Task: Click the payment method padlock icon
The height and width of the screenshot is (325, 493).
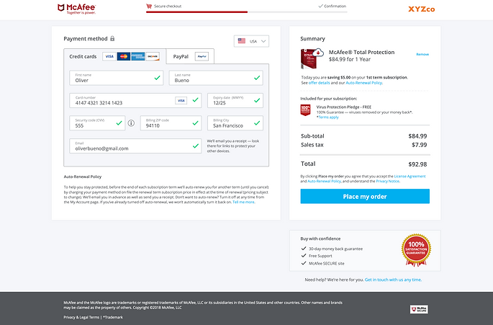Action: (x=112, y=38)
